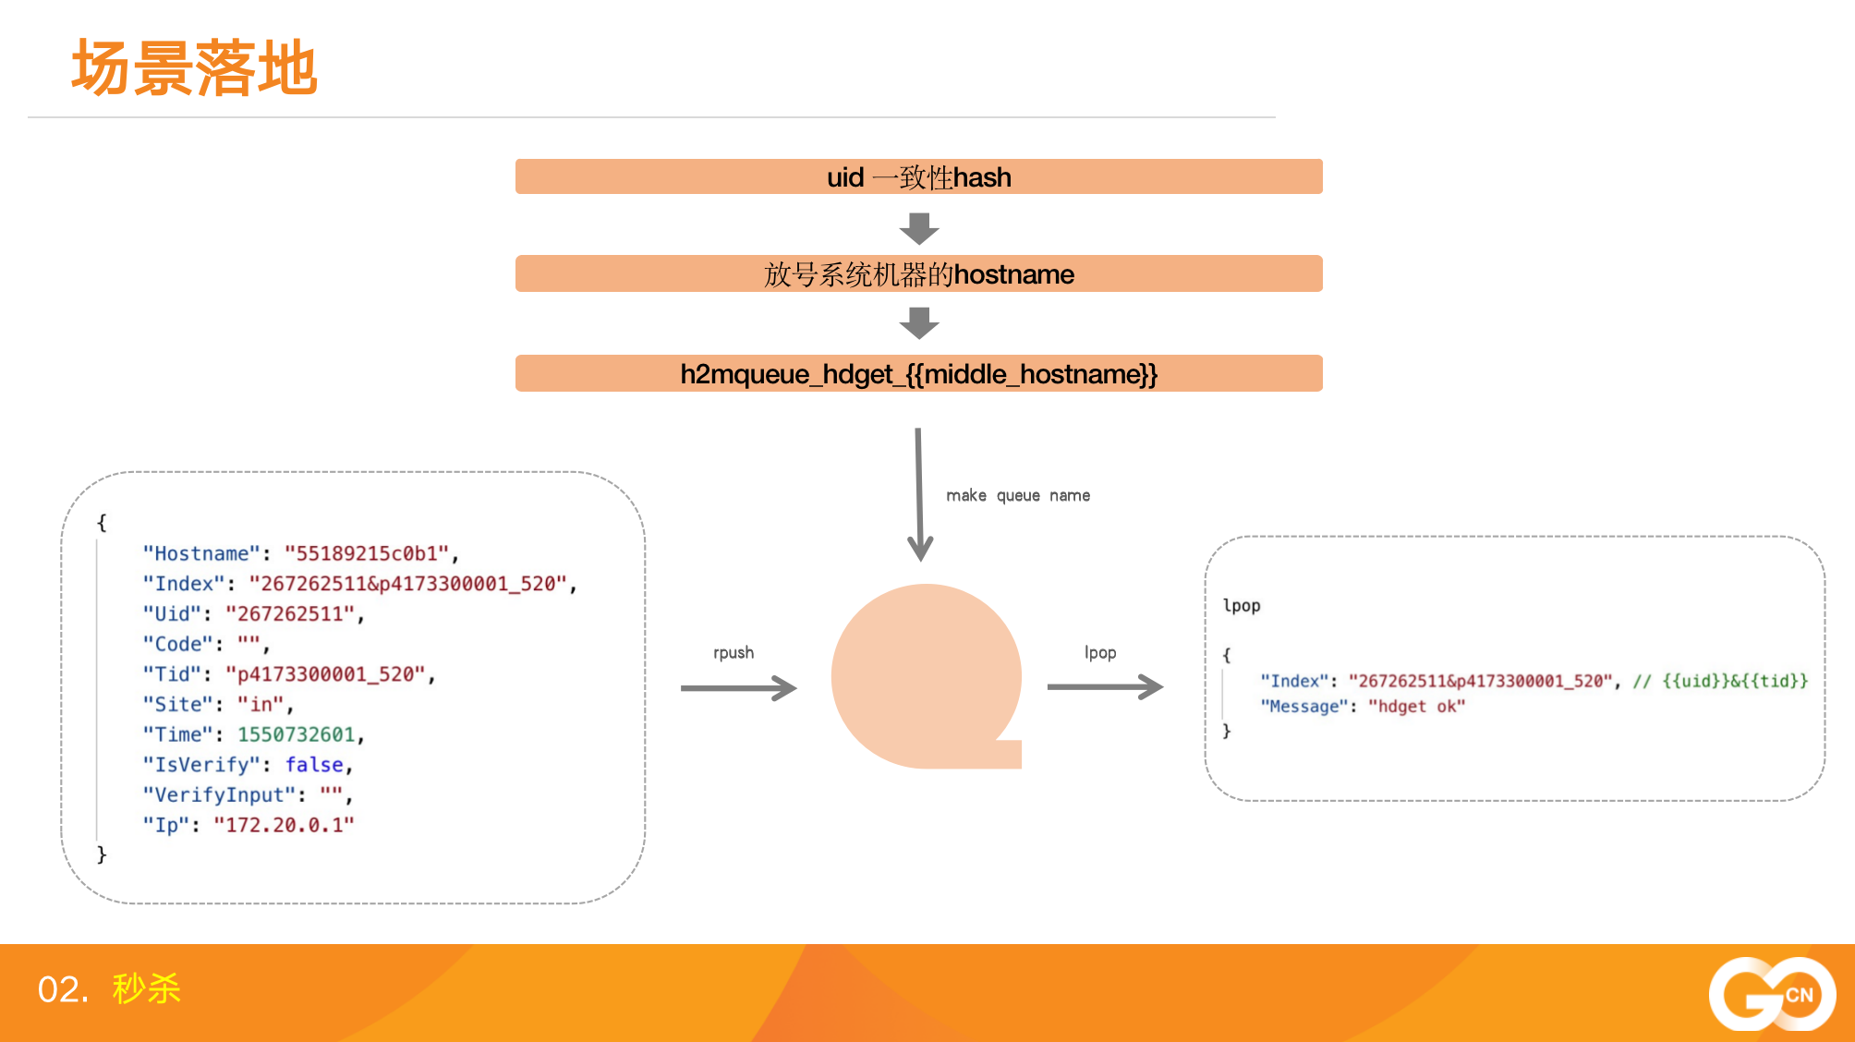Click the "Site": "in" line
1855x1042 pixels.
coord(218,704)
